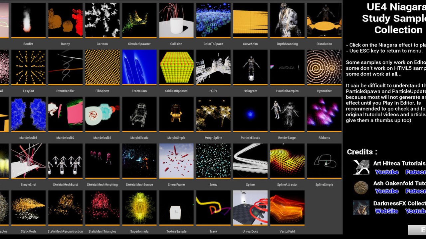The height and width of the screenshot is (239, 426).
Task: Open the UnrealDocs thumbnail
Action: tap(250, 208)
